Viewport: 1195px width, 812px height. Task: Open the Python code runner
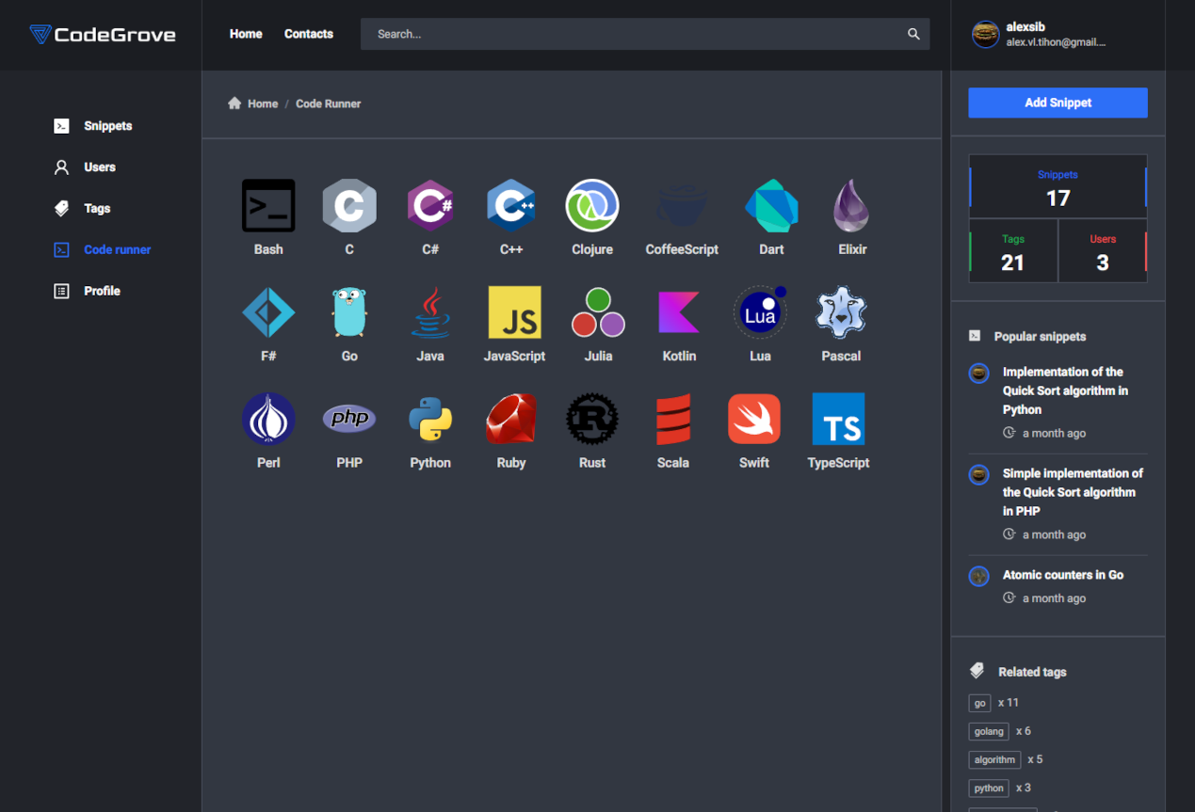[x=430, y=419]
